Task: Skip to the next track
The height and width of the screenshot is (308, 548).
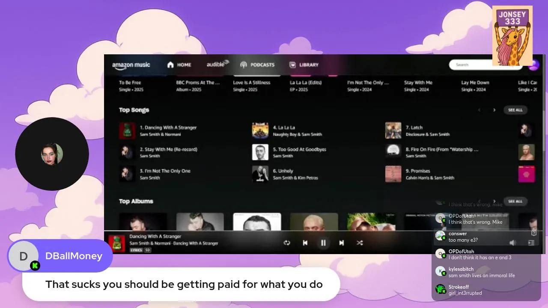Action: click(341, 243)
